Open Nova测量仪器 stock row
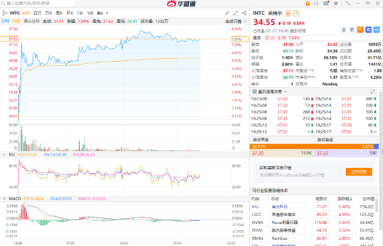This screenshot has height=246, width=383. [x=313, y=223]
